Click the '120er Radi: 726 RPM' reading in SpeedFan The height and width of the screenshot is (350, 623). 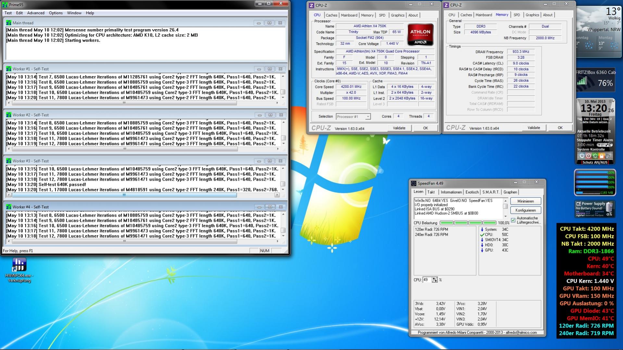pyautogui.click(x=431, y=230)
